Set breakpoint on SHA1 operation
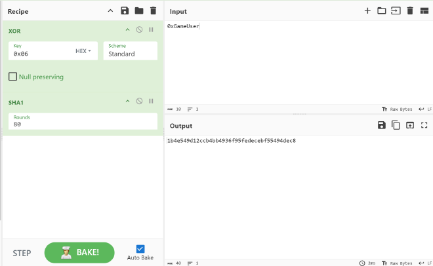 click(151, 101)
